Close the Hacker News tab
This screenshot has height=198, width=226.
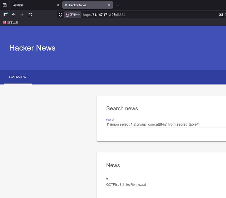(x=109, y=5)
